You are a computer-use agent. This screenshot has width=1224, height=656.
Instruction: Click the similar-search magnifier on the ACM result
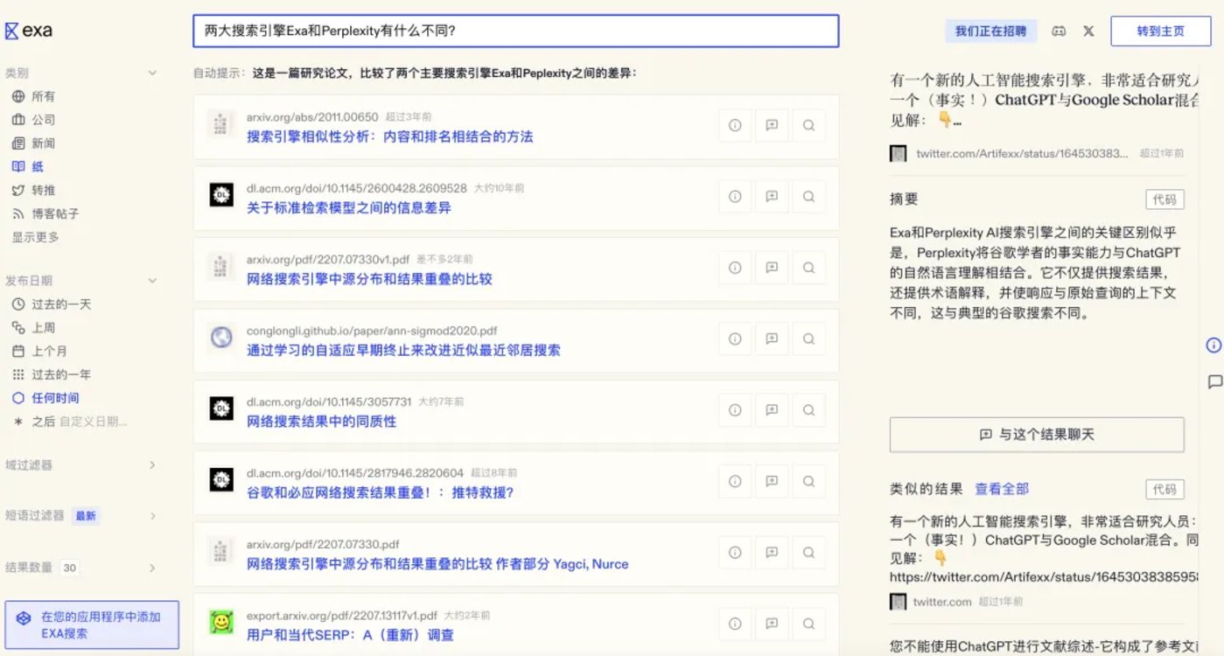pos(808,197)
